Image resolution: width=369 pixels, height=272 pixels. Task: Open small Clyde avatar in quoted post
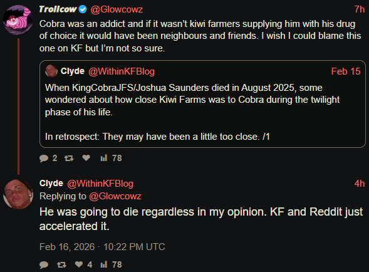pos(51,71)
